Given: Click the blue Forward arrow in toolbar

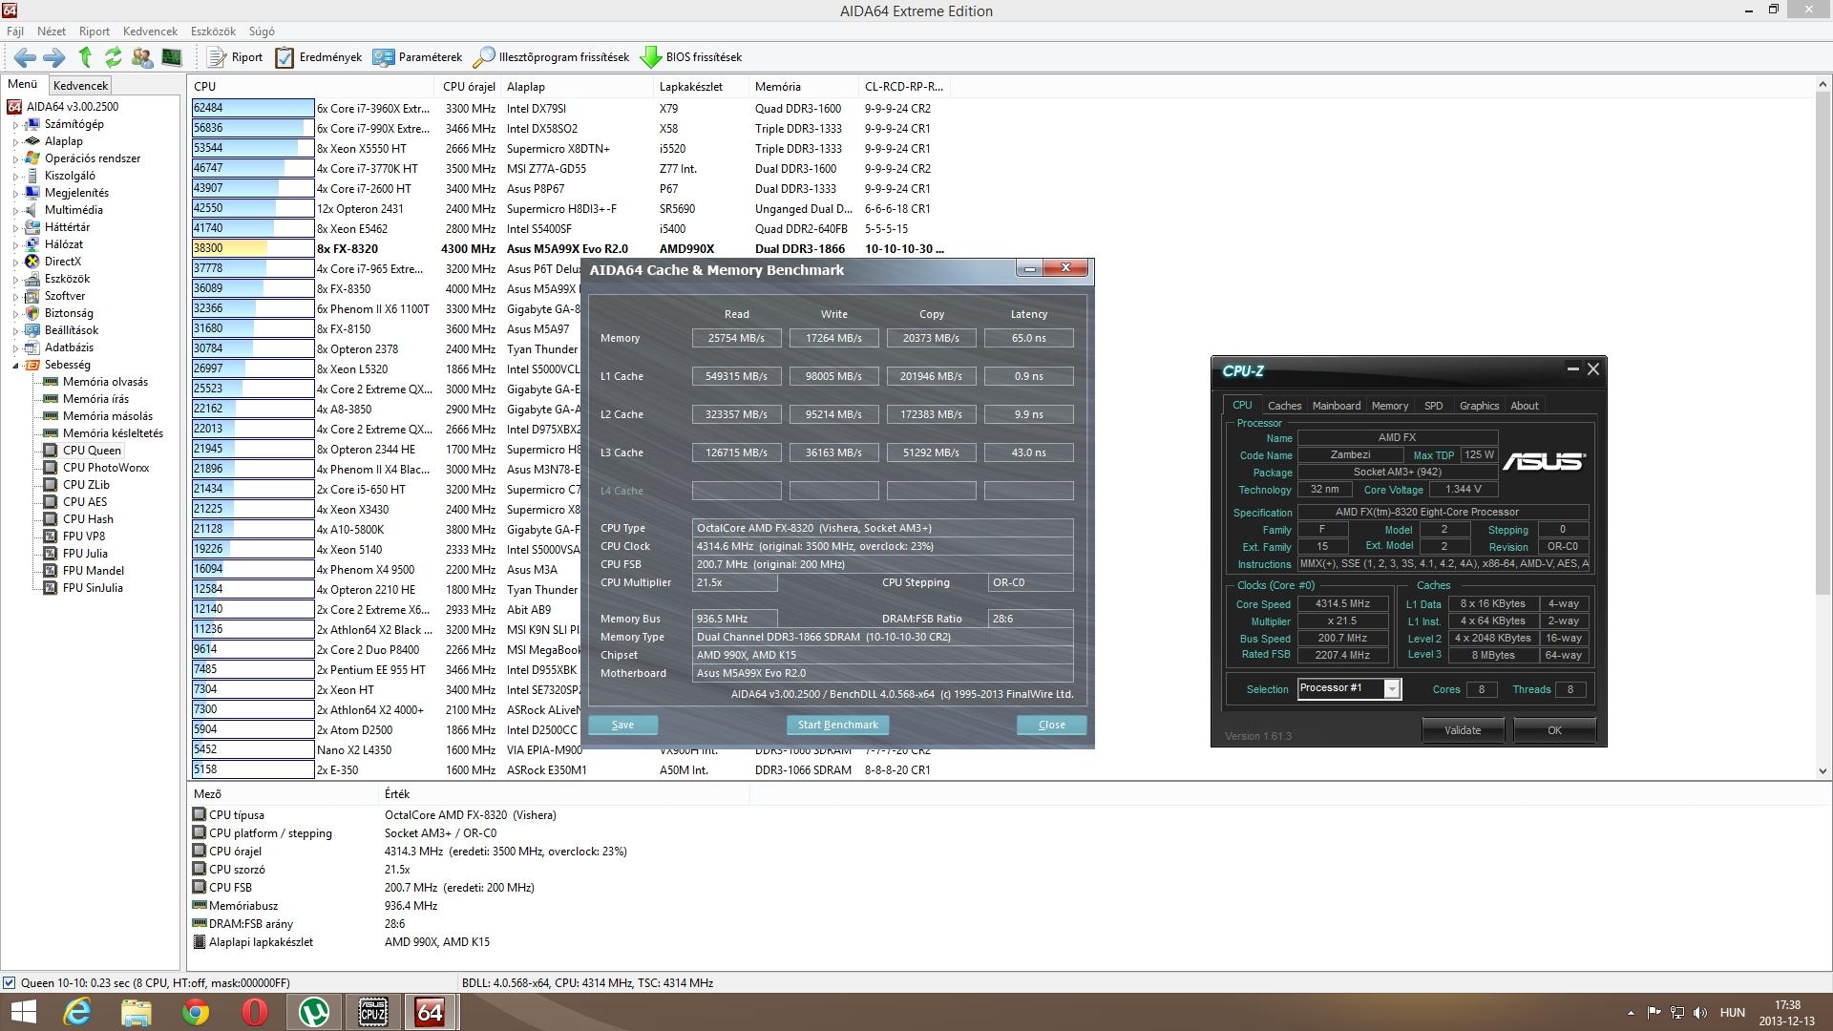Looking at the screenshot, I should tap(54, 57).
